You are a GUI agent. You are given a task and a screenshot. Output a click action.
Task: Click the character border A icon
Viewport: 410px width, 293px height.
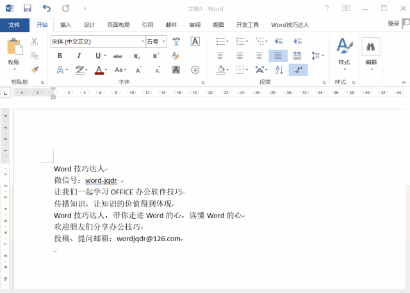(195, 41)
